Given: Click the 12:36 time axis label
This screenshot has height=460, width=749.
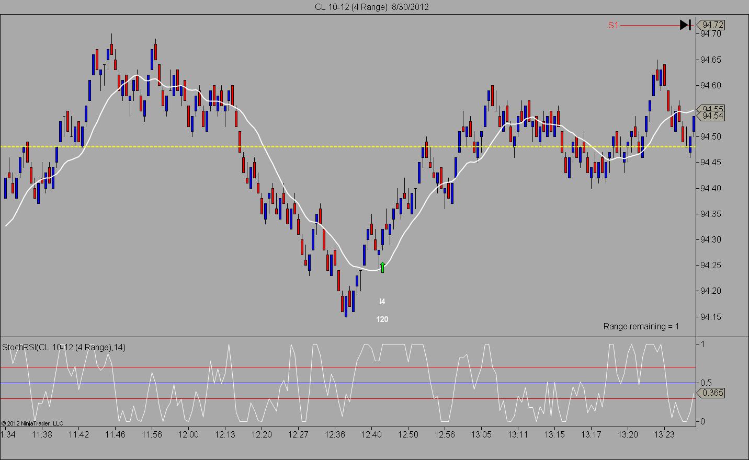Looking at the screenshot, I should (x=335, y=434).
